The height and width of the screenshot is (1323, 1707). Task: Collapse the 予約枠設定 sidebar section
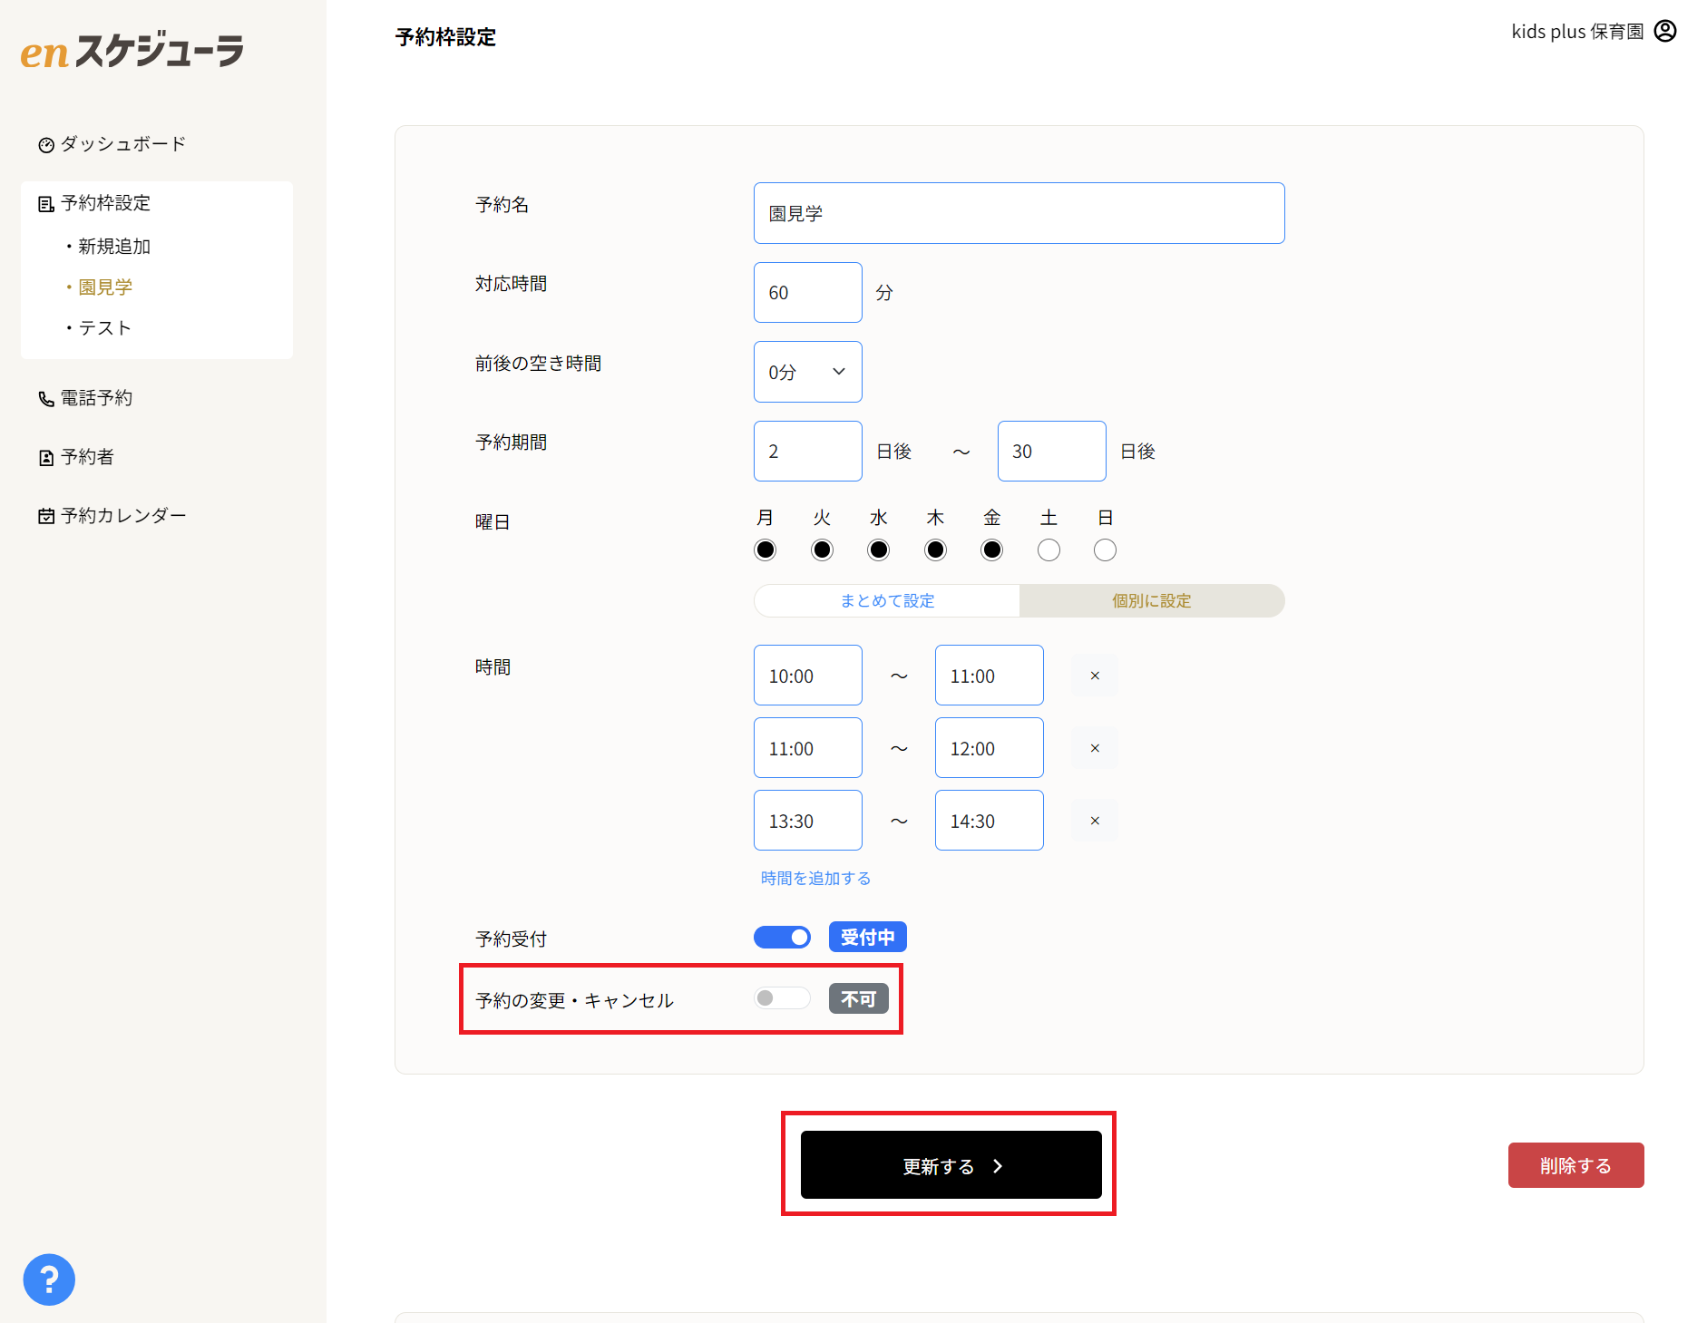(106, 203)
